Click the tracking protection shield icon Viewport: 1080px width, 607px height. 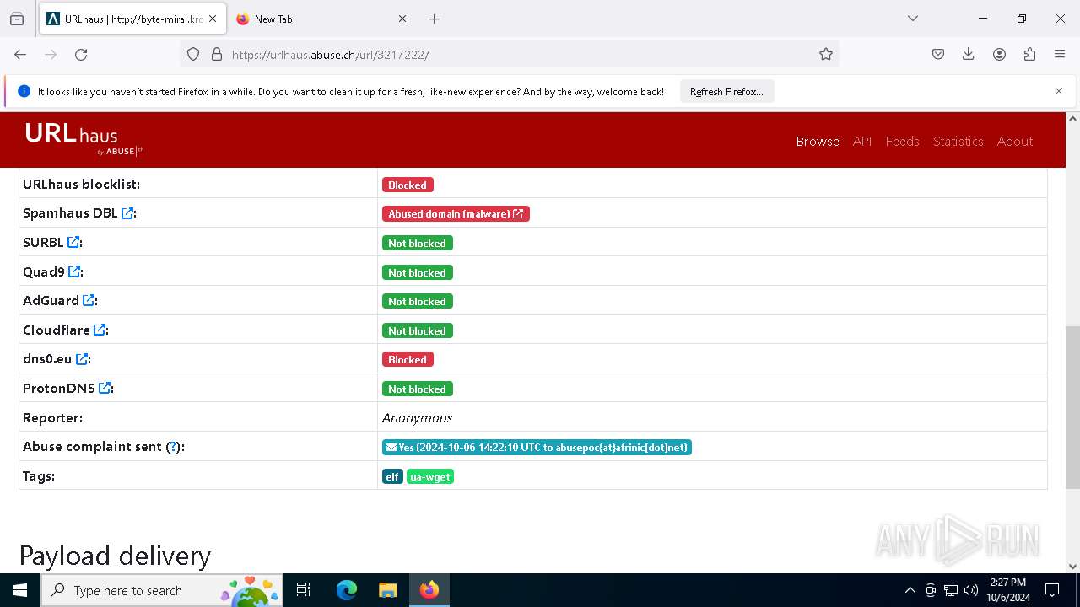click(193, 54)
